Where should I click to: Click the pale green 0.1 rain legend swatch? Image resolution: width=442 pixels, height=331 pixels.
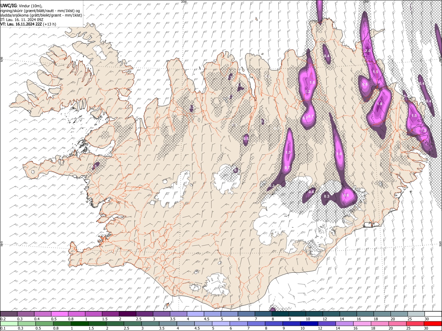coord(9,323)
